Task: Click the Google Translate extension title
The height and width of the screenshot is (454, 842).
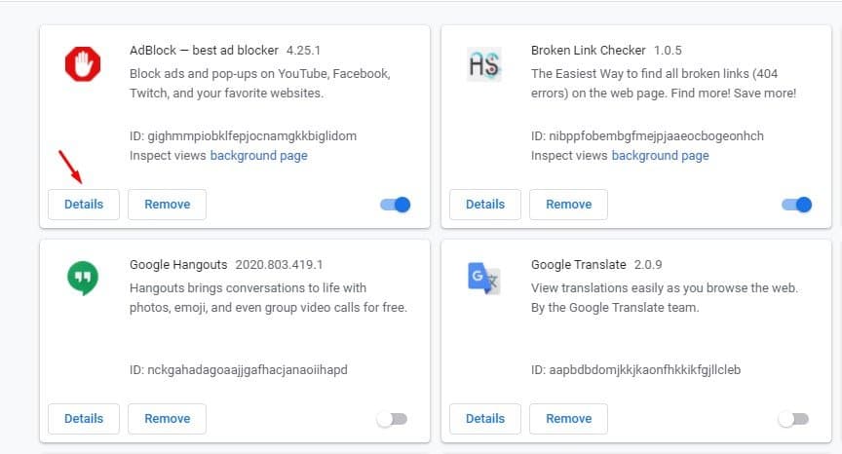Action: tap(578, 265)
